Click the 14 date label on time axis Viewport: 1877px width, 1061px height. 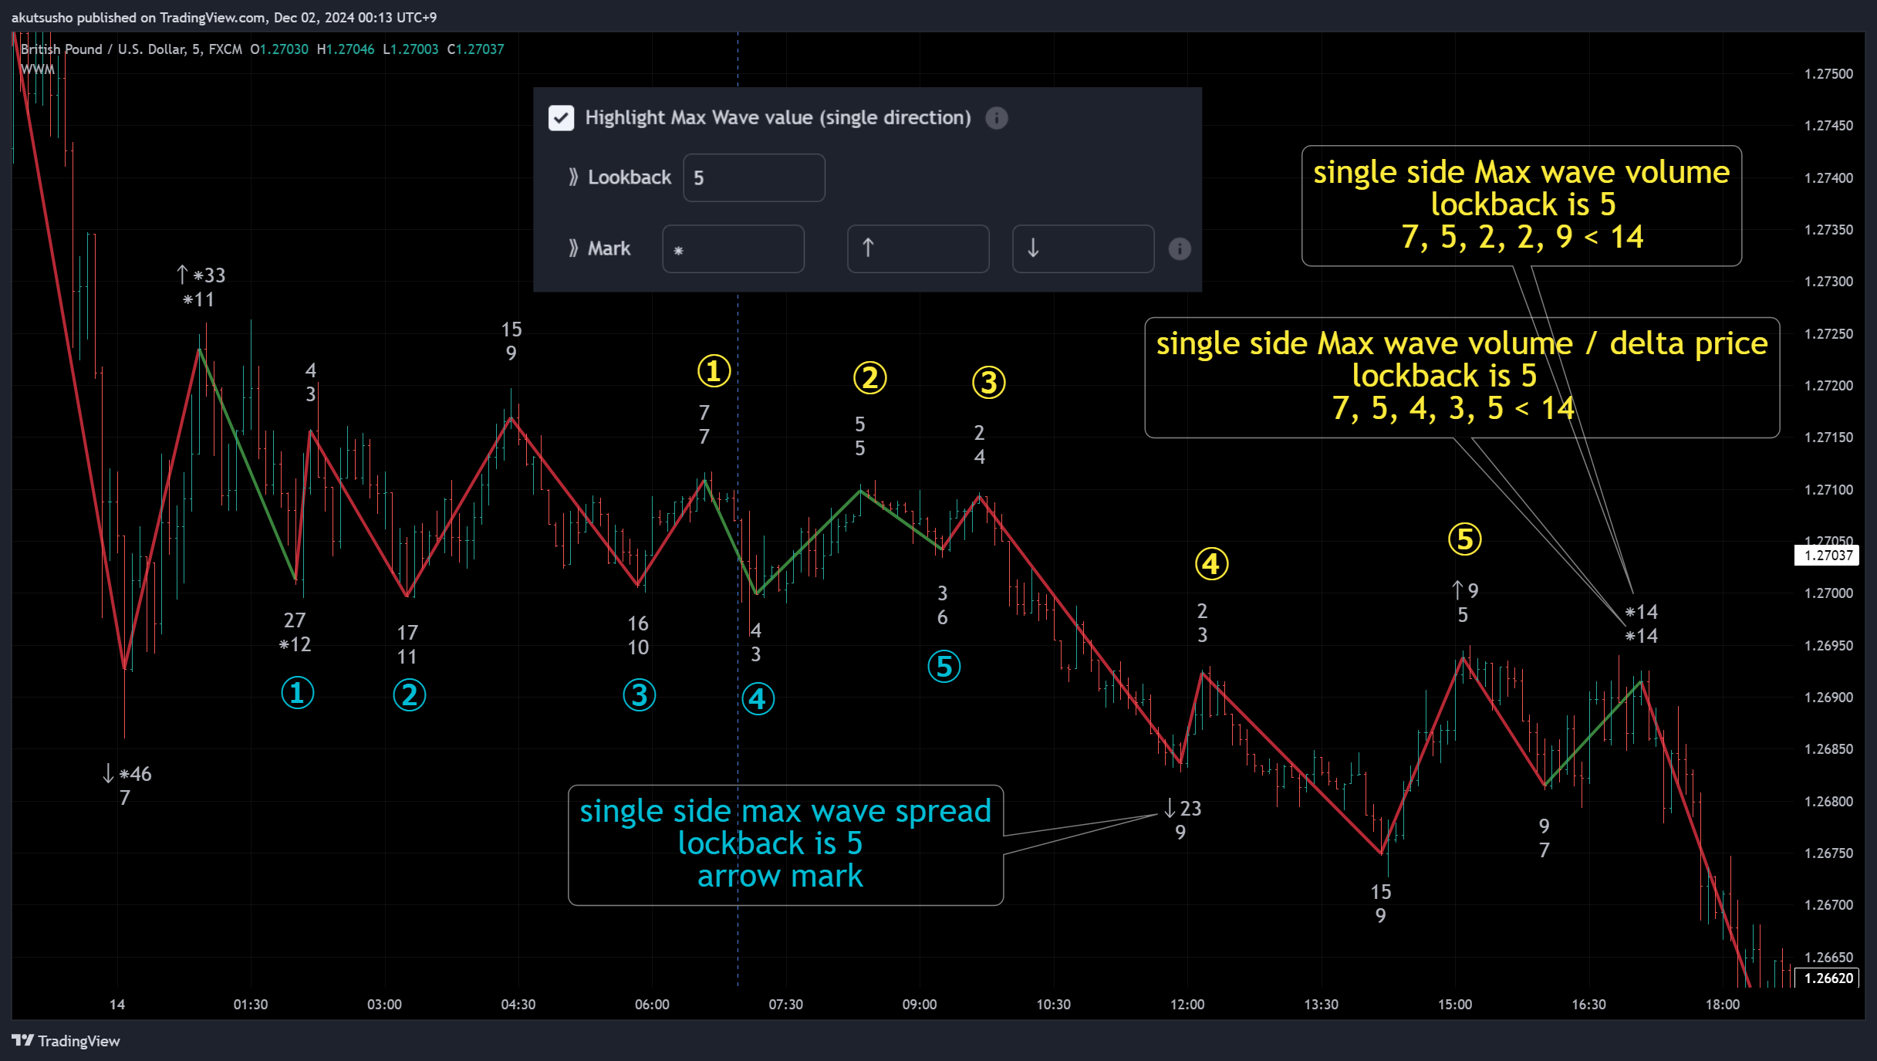pyautogui.click(x=117, y=1005)
